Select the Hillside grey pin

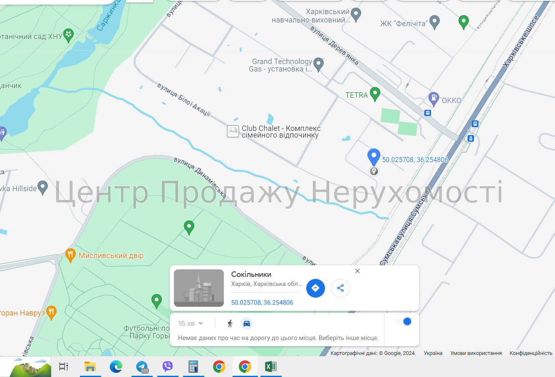click(42, 188)
